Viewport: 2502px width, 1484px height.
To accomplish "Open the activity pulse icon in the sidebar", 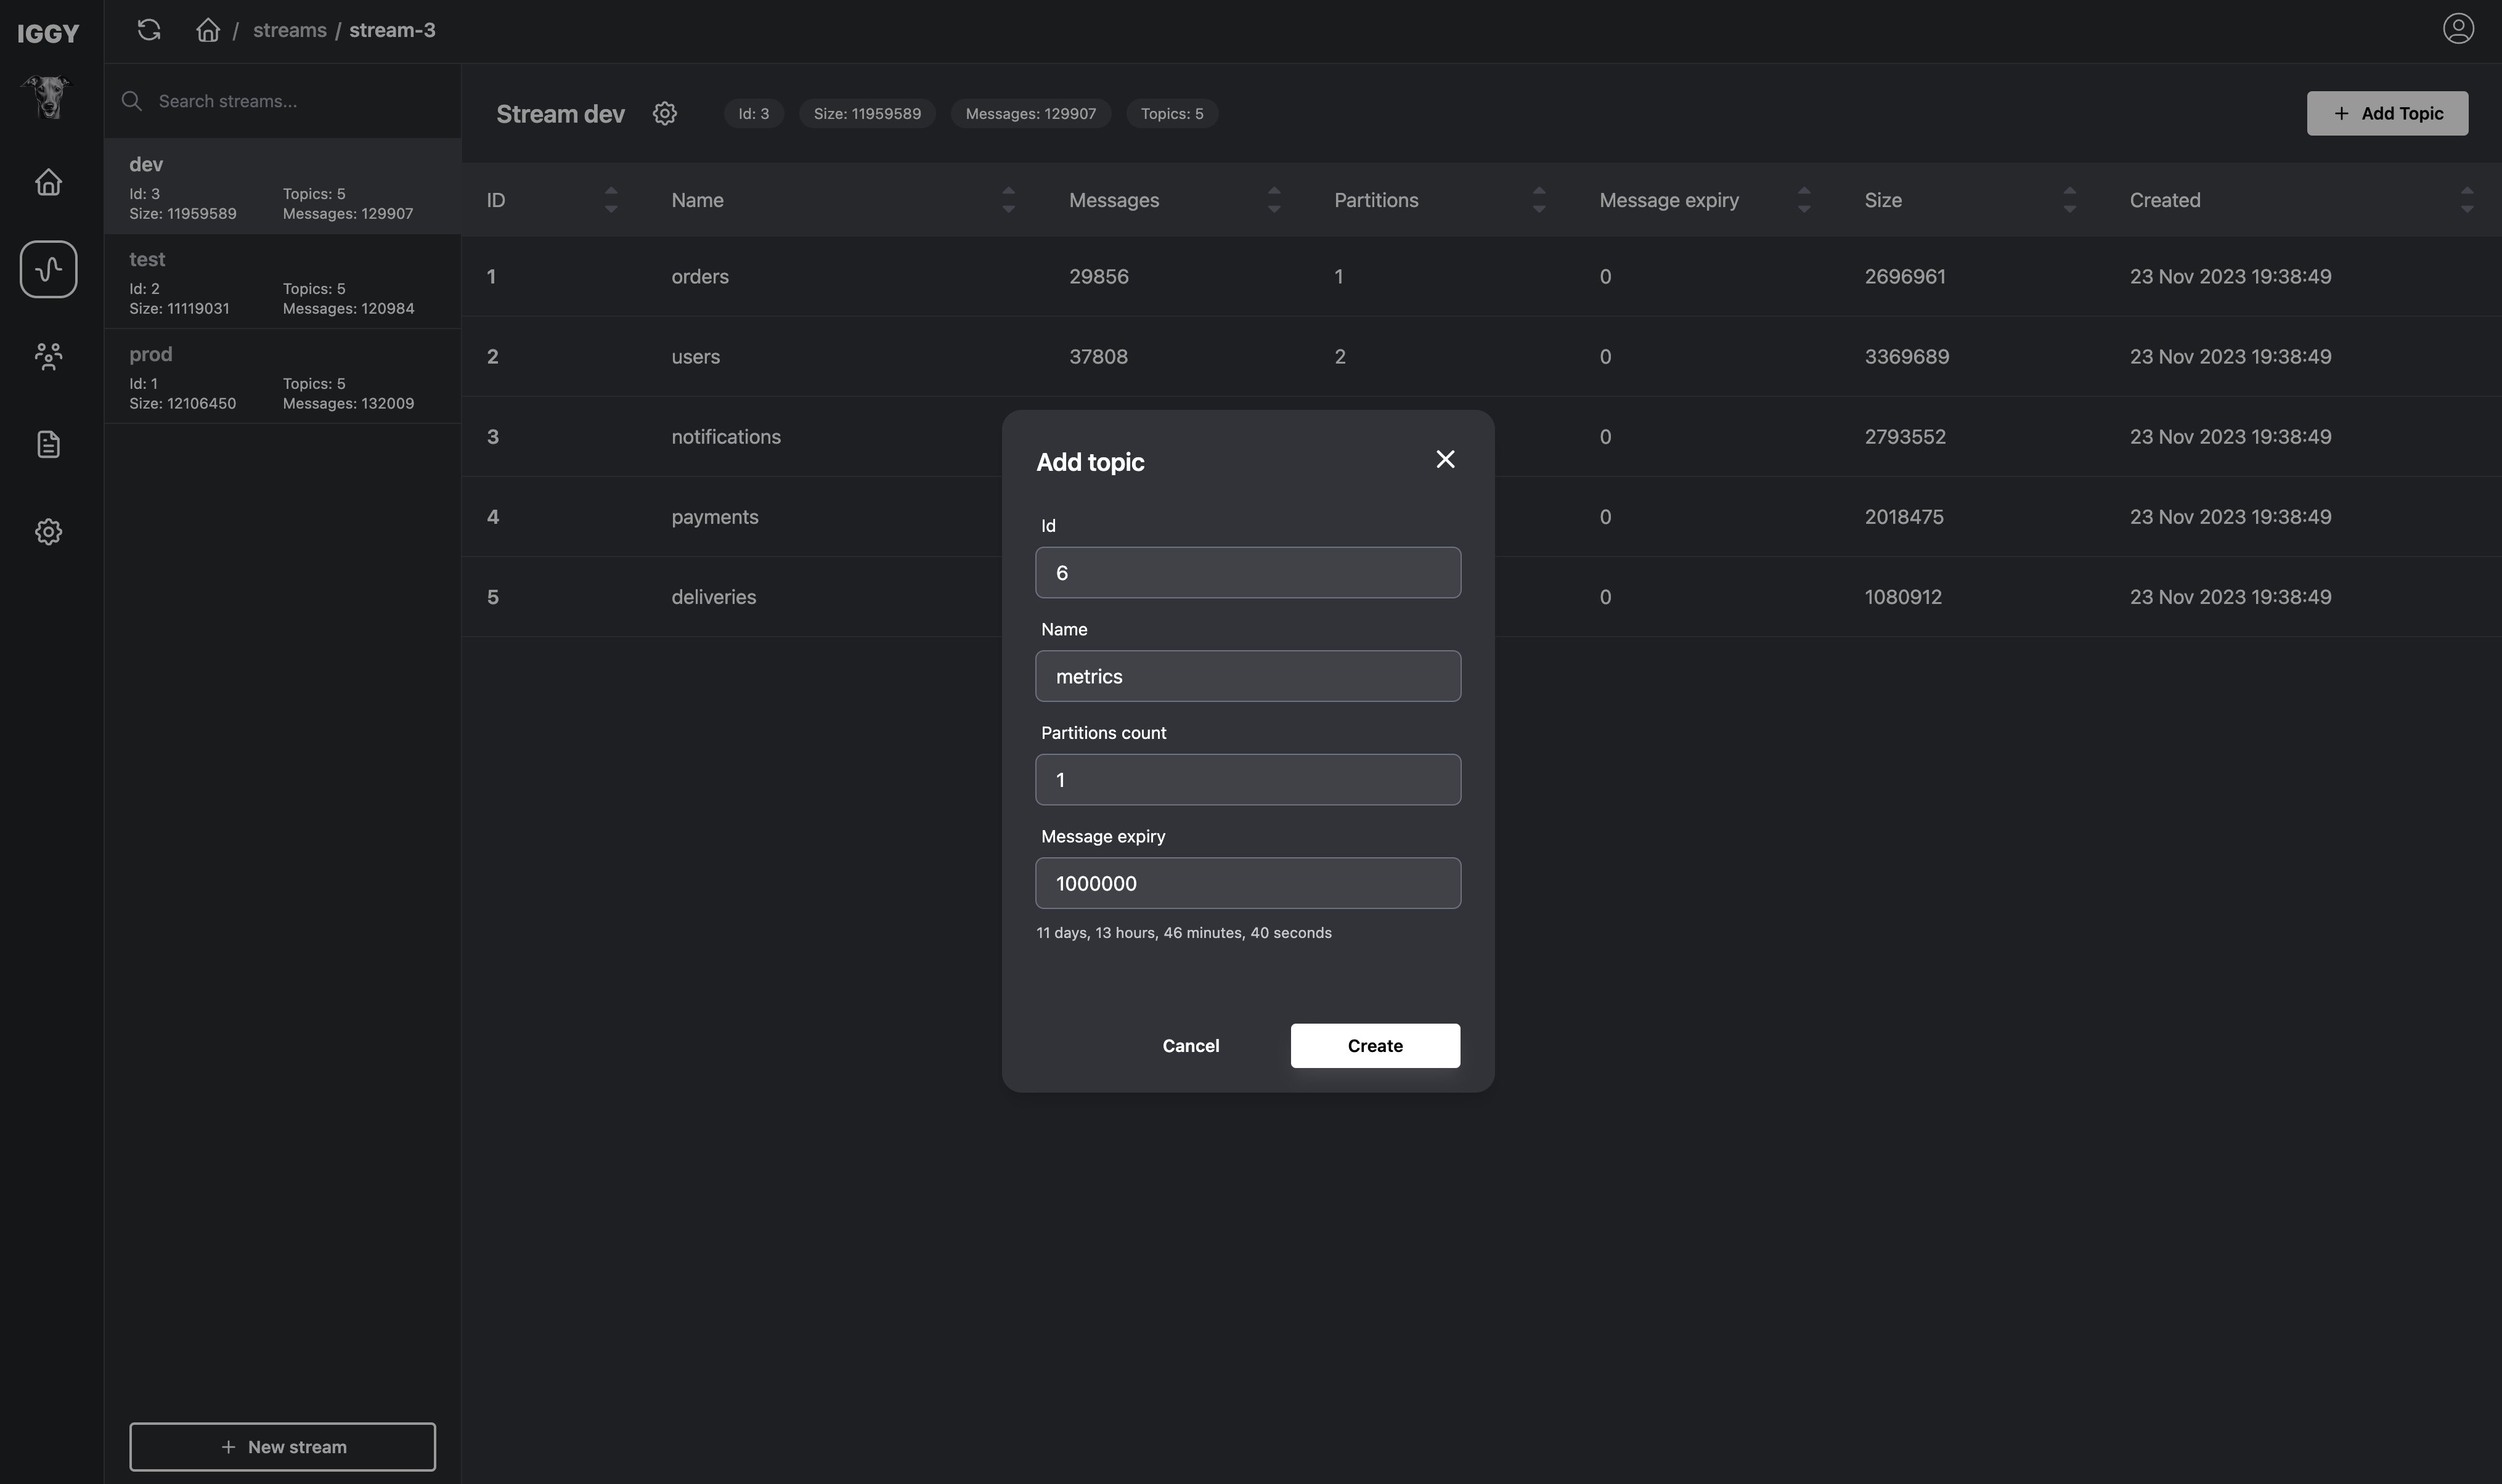I will (x=48, y=268).
